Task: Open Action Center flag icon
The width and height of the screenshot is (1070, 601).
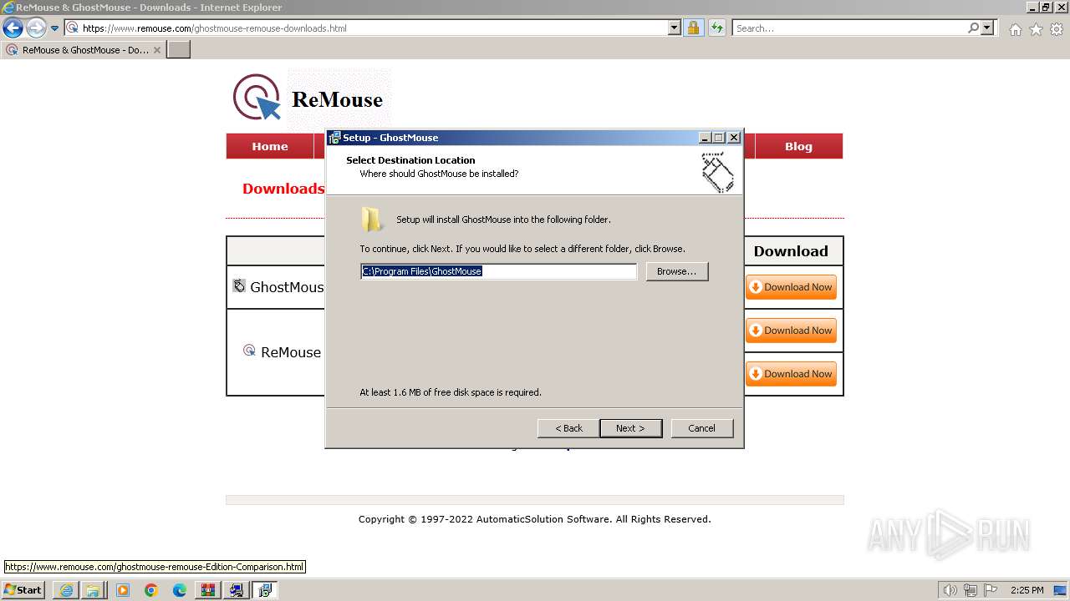Action: [991, 590]
